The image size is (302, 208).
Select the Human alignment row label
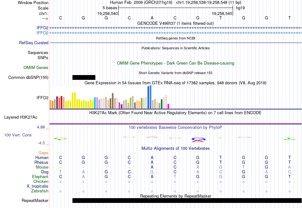coord(42,158)
